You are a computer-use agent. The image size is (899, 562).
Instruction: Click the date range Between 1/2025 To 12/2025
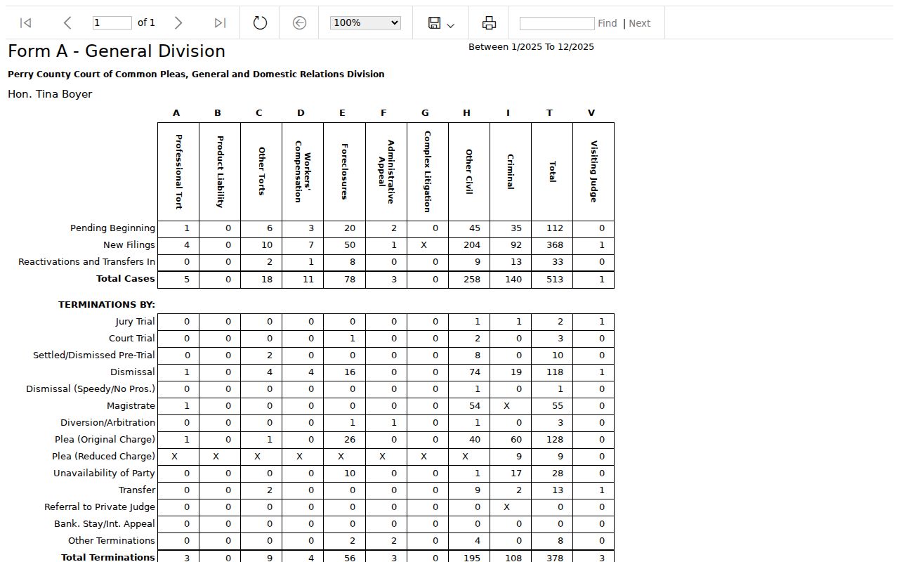531,47
